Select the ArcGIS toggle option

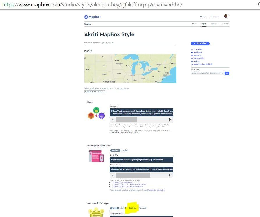(x=123, y=208)
